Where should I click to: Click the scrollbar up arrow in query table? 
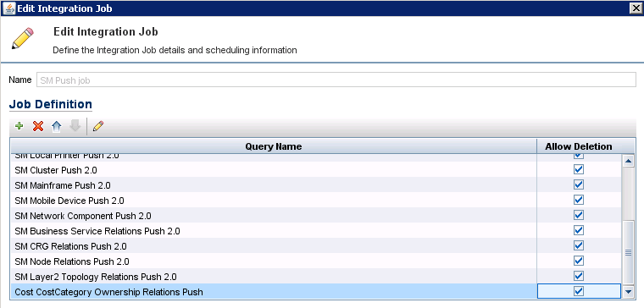click(629, 161)
